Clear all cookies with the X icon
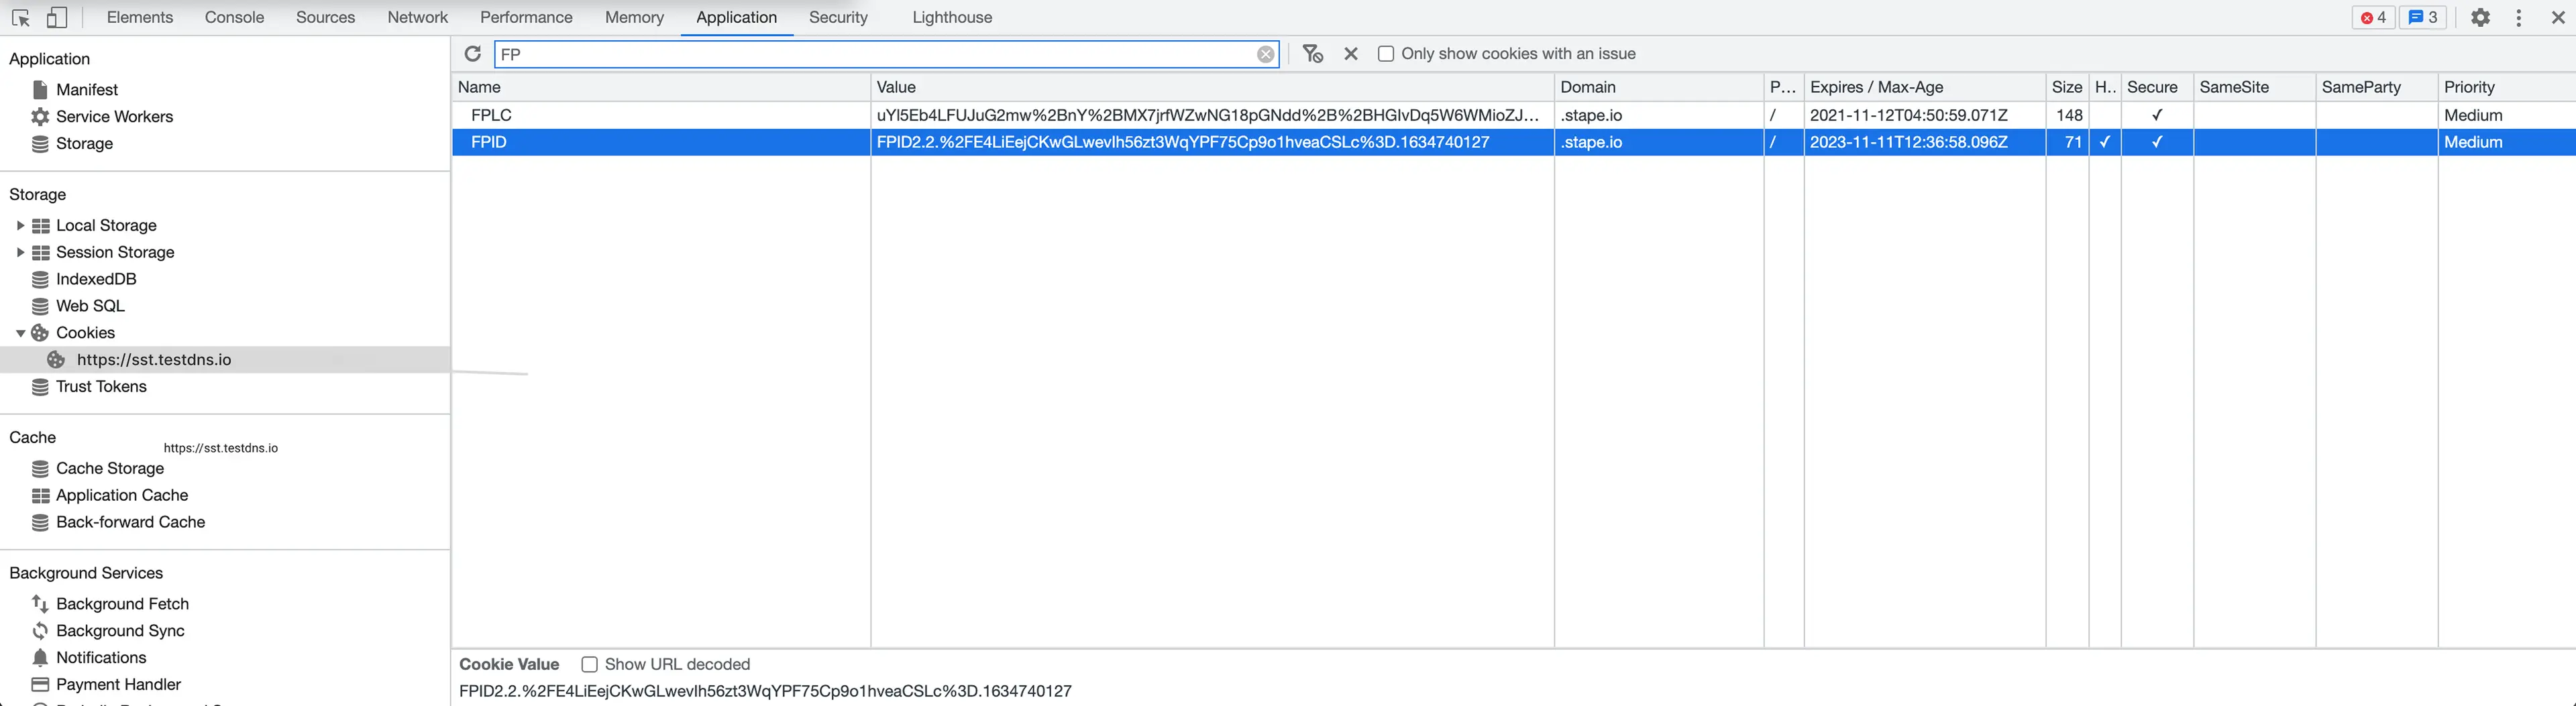Screen dimensions: 2576x706 pyautogui.click(x=1351, y=54)
